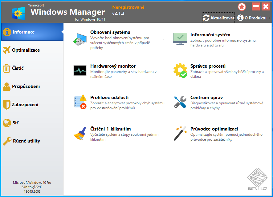Click 'Zobrazit a spravovat všechny běžící' description

pos(227,74)
